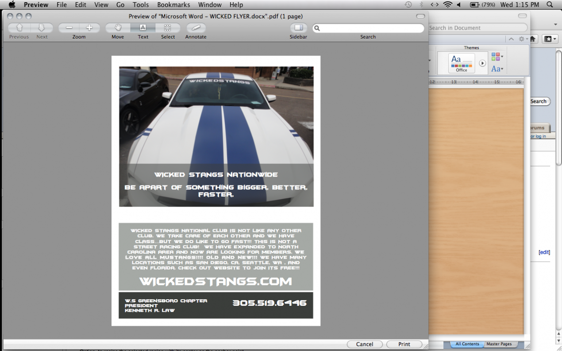Select the Move hand tool
The width and height of the screenshot is (562, 351).
point(118,28)
